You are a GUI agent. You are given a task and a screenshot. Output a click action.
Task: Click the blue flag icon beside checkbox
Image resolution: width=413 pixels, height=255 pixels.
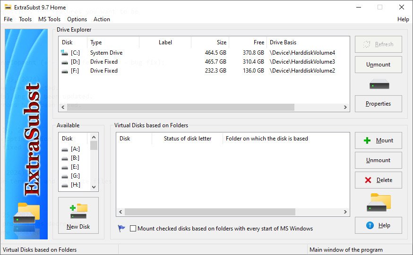tap(121, 228)
